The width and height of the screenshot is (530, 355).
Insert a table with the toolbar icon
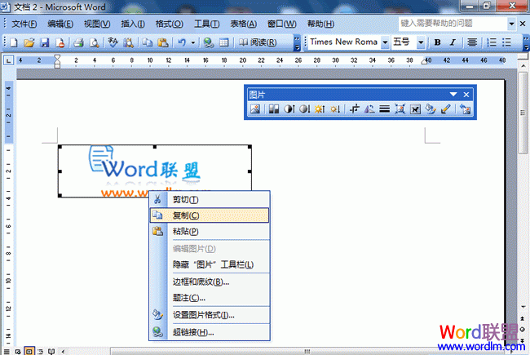223,42
